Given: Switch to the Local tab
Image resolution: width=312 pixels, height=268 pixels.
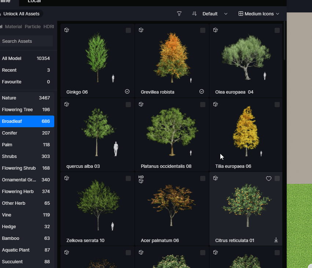Looking at the screenshot, I should [34, 1].
